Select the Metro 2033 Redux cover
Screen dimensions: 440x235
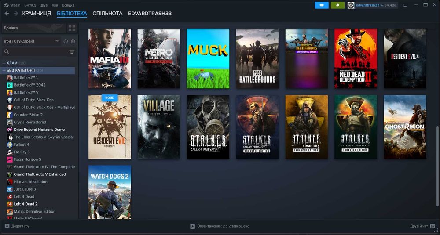coord(159,58)
